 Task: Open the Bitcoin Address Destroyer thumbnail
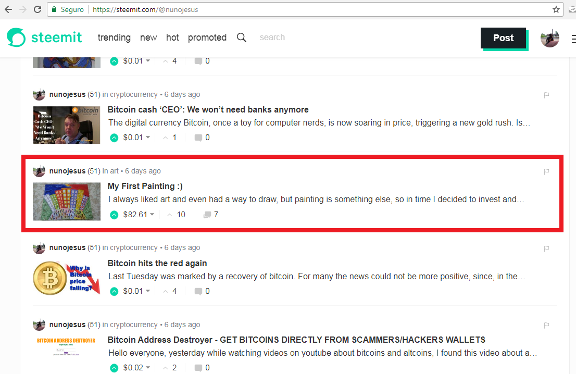point(66,346)
